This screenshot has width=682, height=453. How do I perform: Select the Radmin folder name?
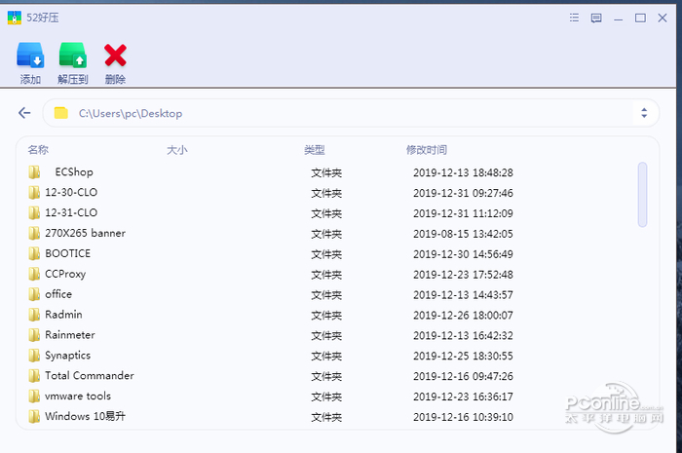tap(63, 315)
